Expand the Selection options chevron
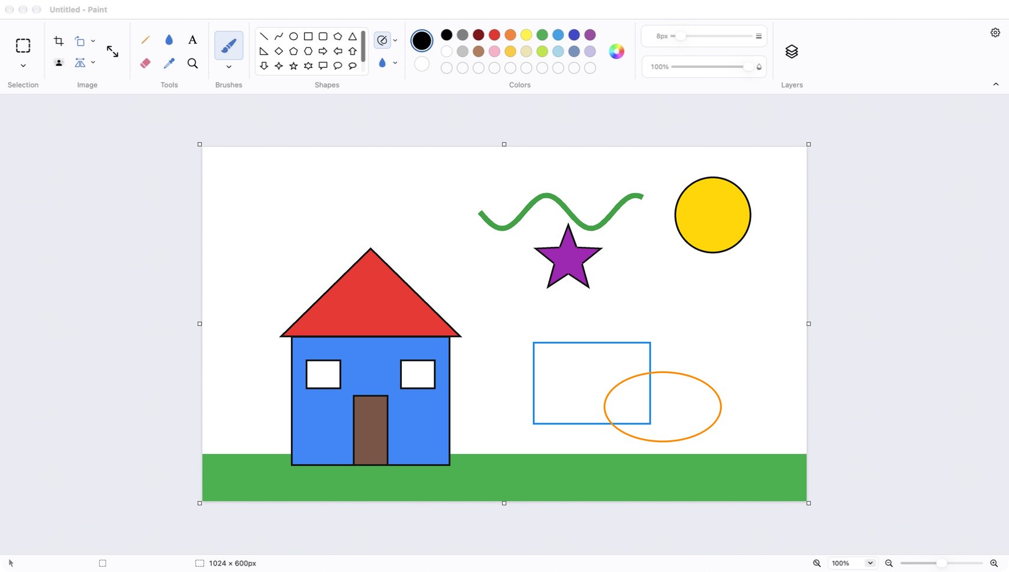1009x572 pixels. 23,66
